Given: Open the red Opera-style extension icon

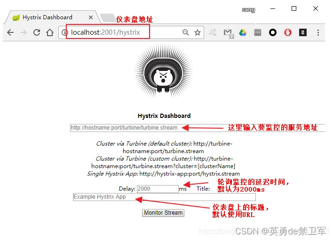Looking at the screenshot, I should coord(288,32).
